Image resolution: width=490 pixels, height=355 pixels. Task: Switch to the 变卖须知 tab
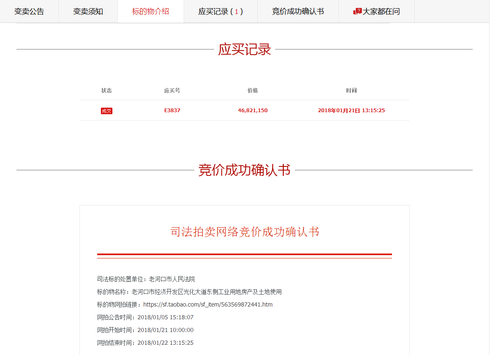click(88, 12)
